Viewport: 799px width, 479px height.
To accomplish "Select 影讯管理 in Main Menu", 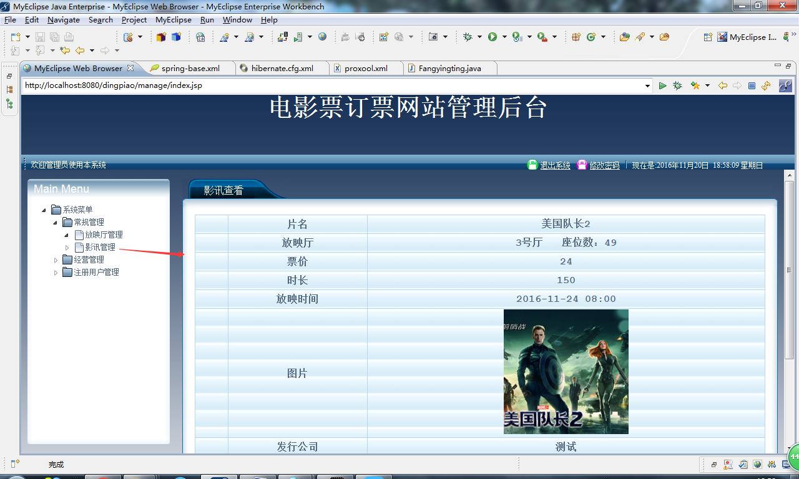I will [x=100, y=247].
